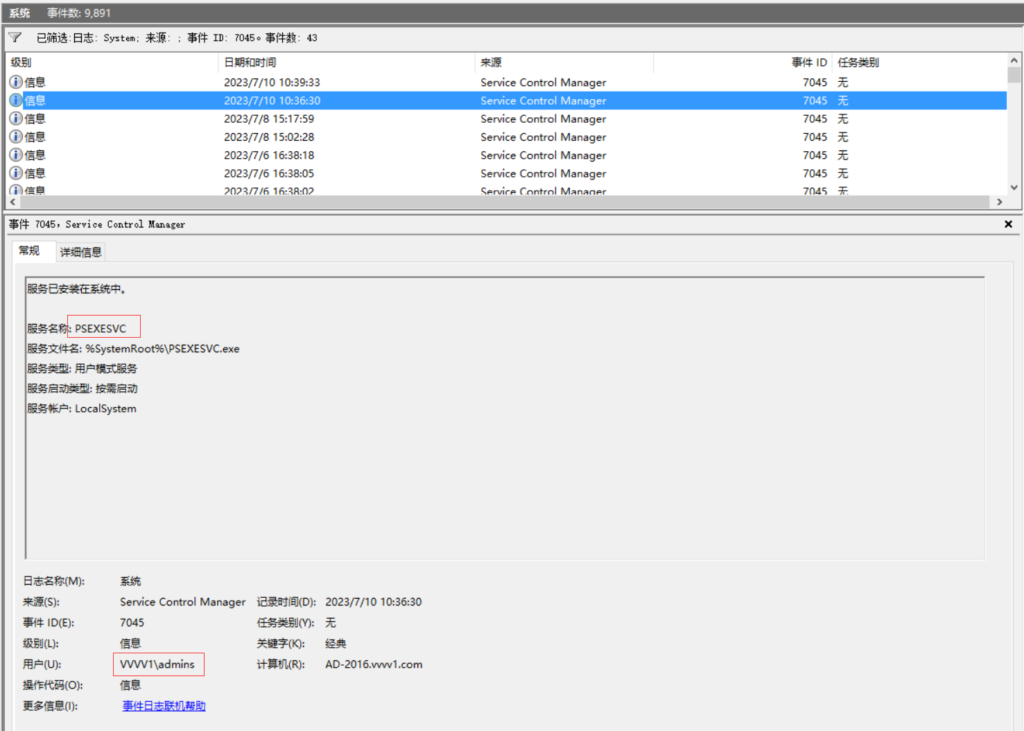The image size is (1024, 731).
Task: Click the information icon on the 16:38:02 event
Action: pyautogui.click(x=15, y=189)
